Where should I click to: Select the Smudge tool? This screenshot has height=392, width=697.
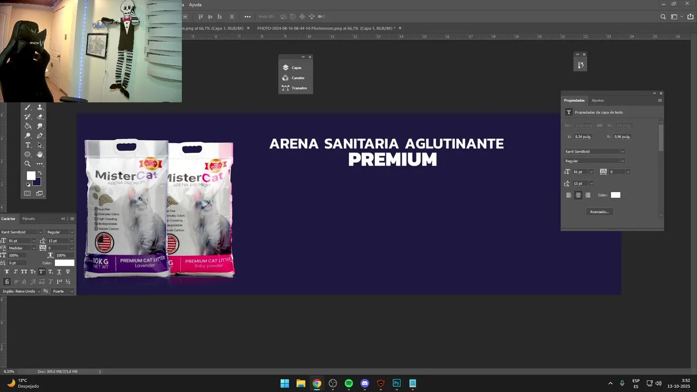(40, 126)
